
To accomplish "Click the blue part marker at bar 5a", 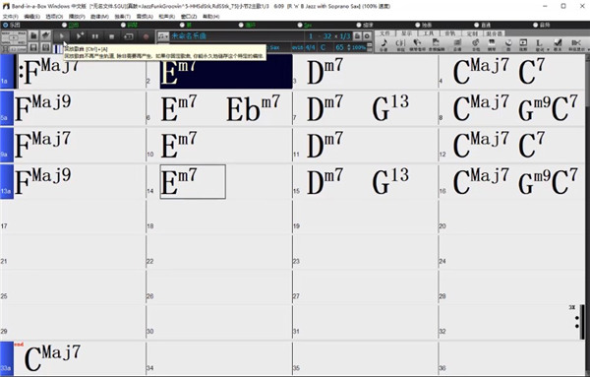I will pos(7,108).
